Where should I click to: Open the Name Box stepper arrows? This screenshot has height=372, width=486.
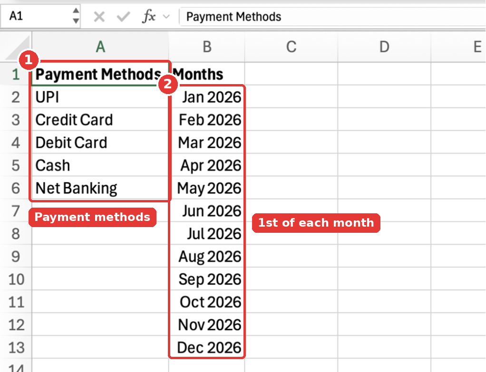point(76,16)
